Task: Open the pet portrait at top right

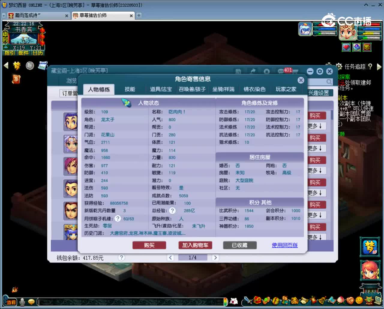Action: pos(305,29)
